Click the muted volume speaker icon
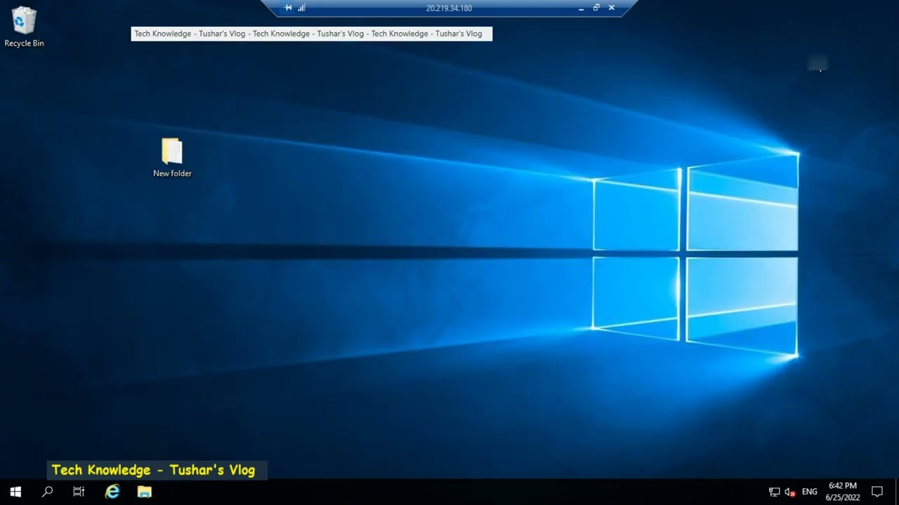The image size is (899, 505). 790,492
